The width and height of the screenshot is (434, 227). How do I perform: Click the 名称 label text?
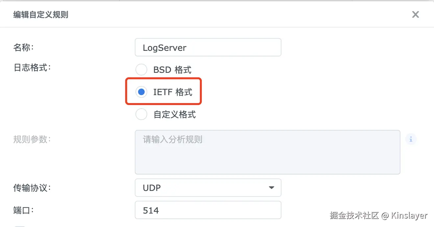click(23, 47)
